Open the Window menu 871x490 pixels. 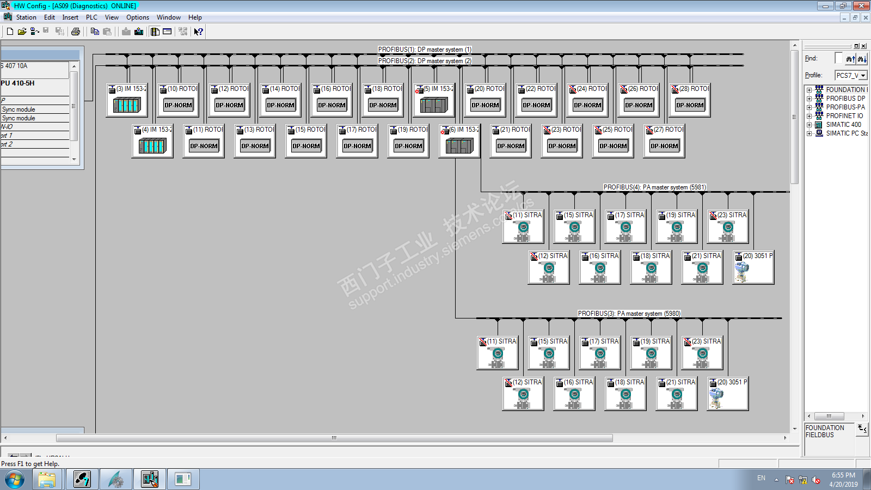pos(169,17)
